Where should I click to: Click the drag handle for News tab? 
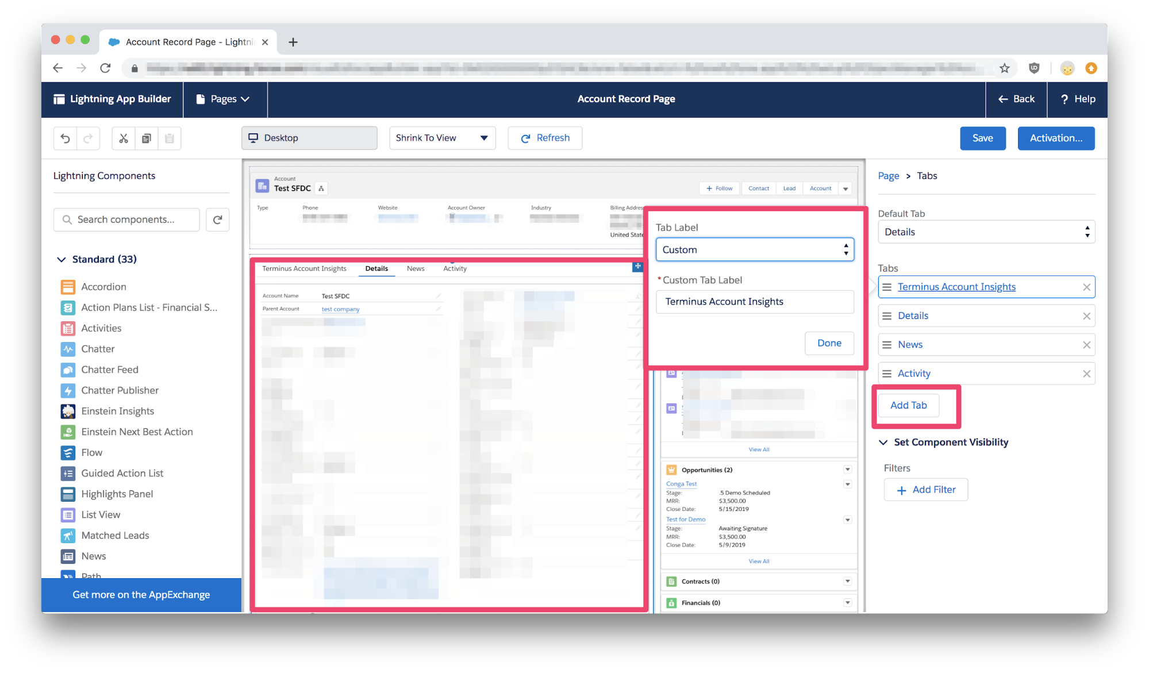(x=887, y=345)
